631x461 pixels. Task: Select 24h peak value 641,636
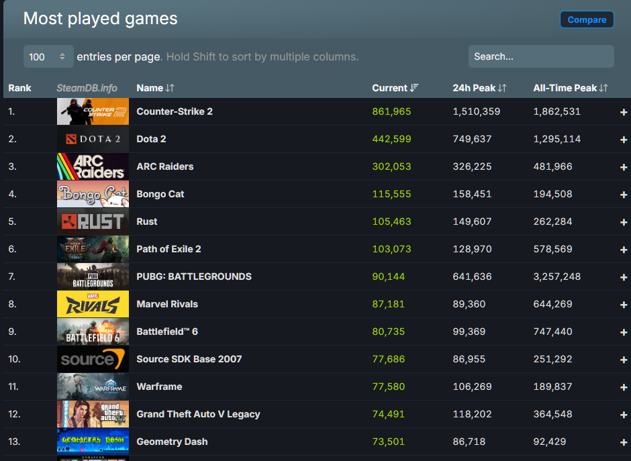pos(472,276)
